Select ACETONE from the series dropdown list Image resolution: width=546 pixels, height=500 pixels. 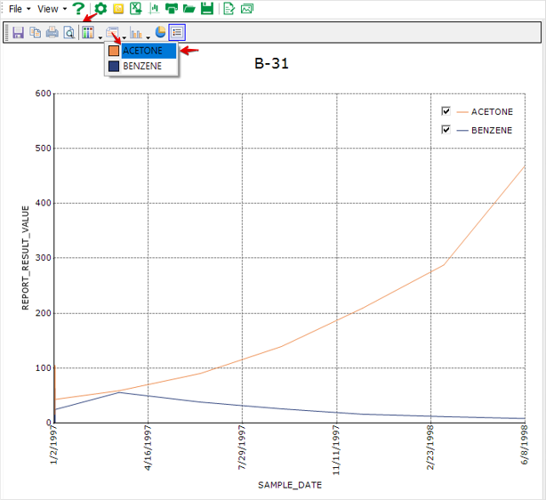[x=142, y=51]
